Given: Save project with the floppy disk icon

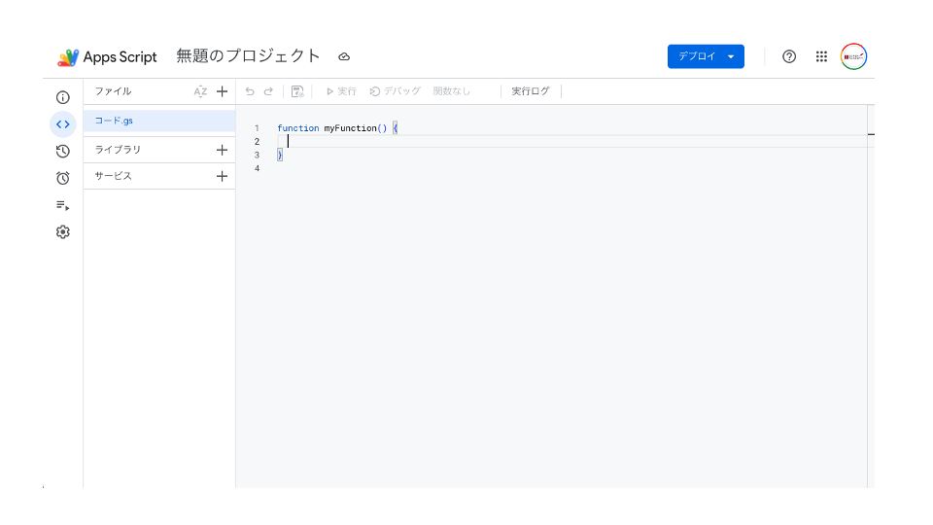Looking at the screenshot, I should [297, 91].
